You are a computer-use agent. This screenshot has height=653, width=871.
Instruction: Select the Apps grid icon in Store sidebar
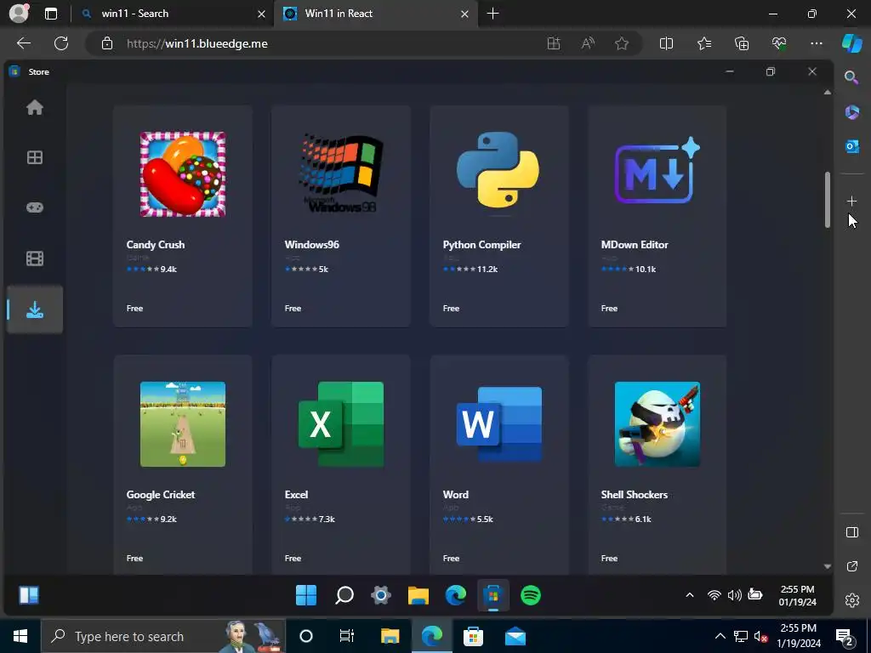34,157
